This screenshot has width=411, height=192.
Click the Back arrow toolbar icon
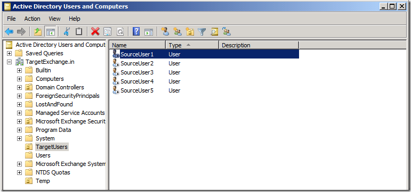9,32
